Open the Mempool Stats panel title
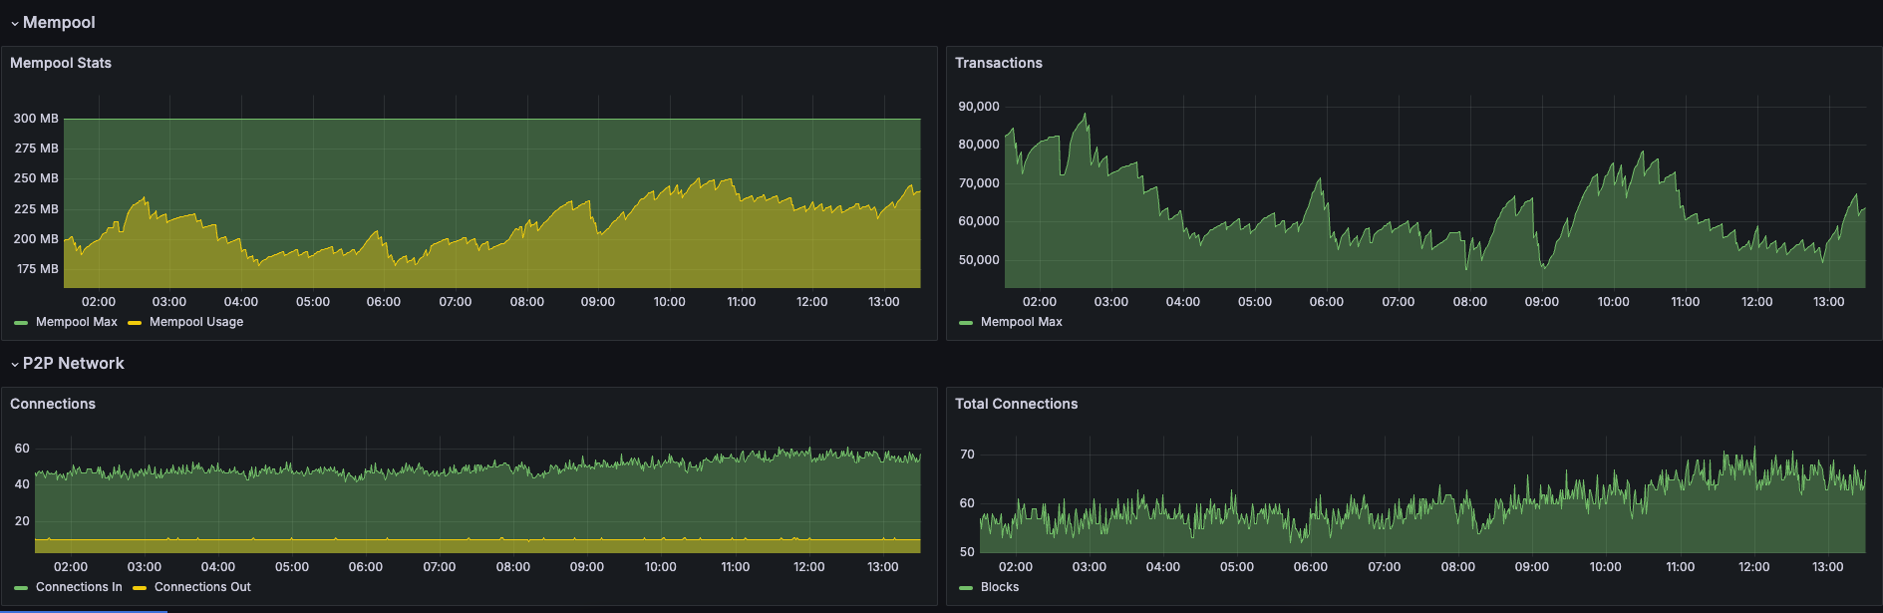The image size is (1883, 613). (61, 63)
